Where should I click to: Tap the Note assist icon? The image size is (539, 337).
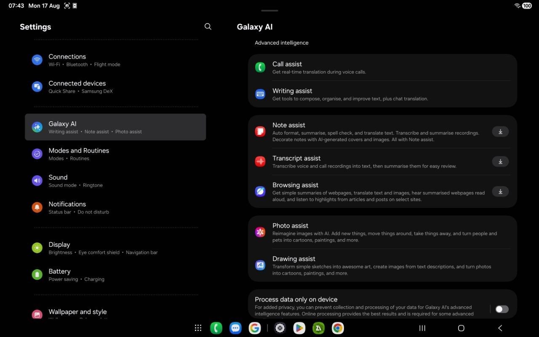[260, 131]
